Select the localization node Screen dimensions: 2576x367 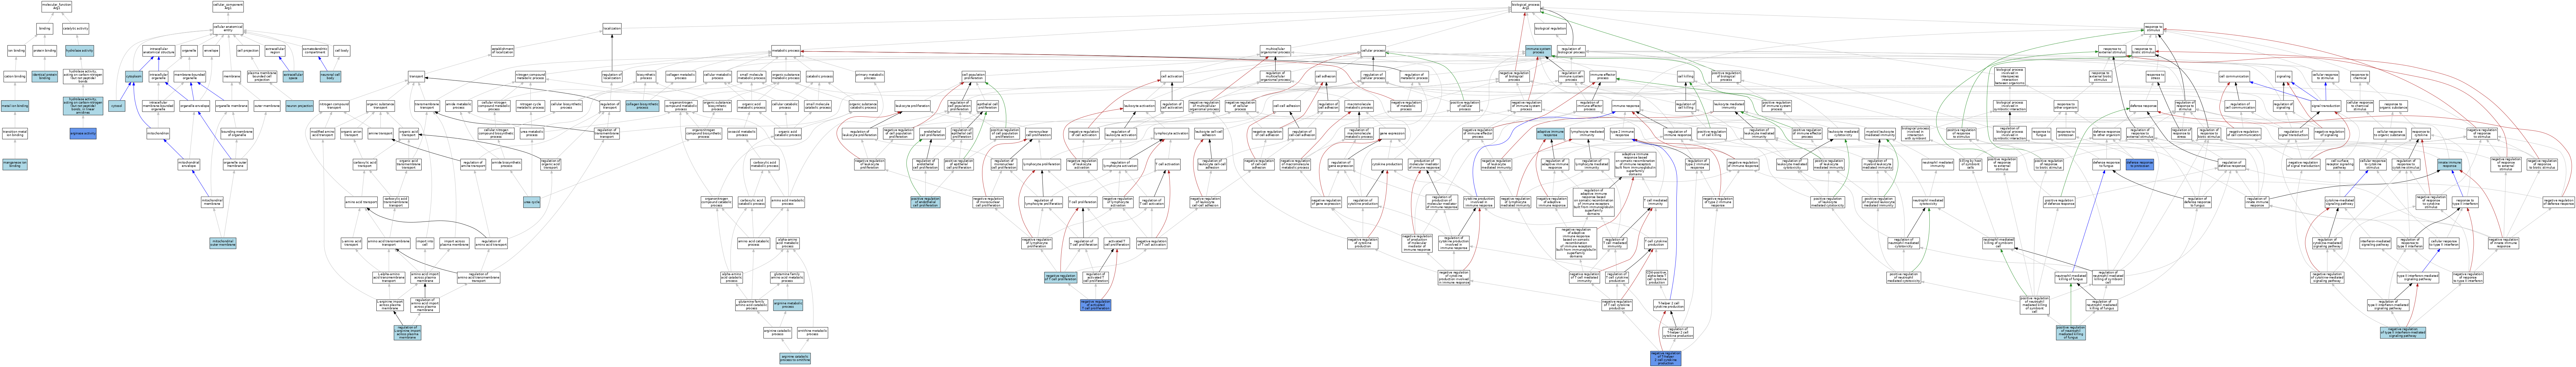[612, 28]
